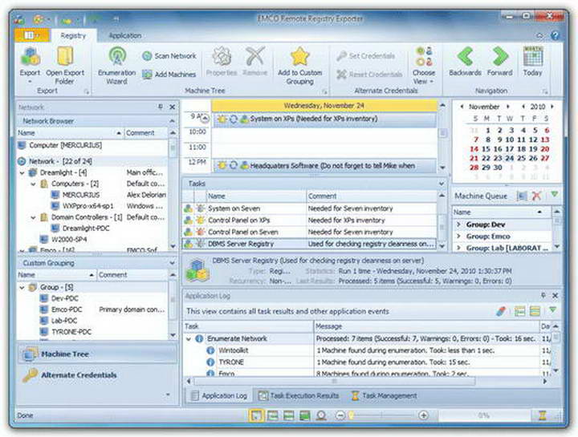The image size is (578, 437).
Task: Select MERCURIUS machine in tree
Action: [81, 195]
